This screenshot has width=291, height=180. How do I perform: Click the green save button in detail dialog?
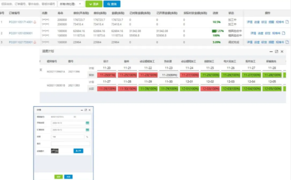pyautogui.click(x=58, y=177)
